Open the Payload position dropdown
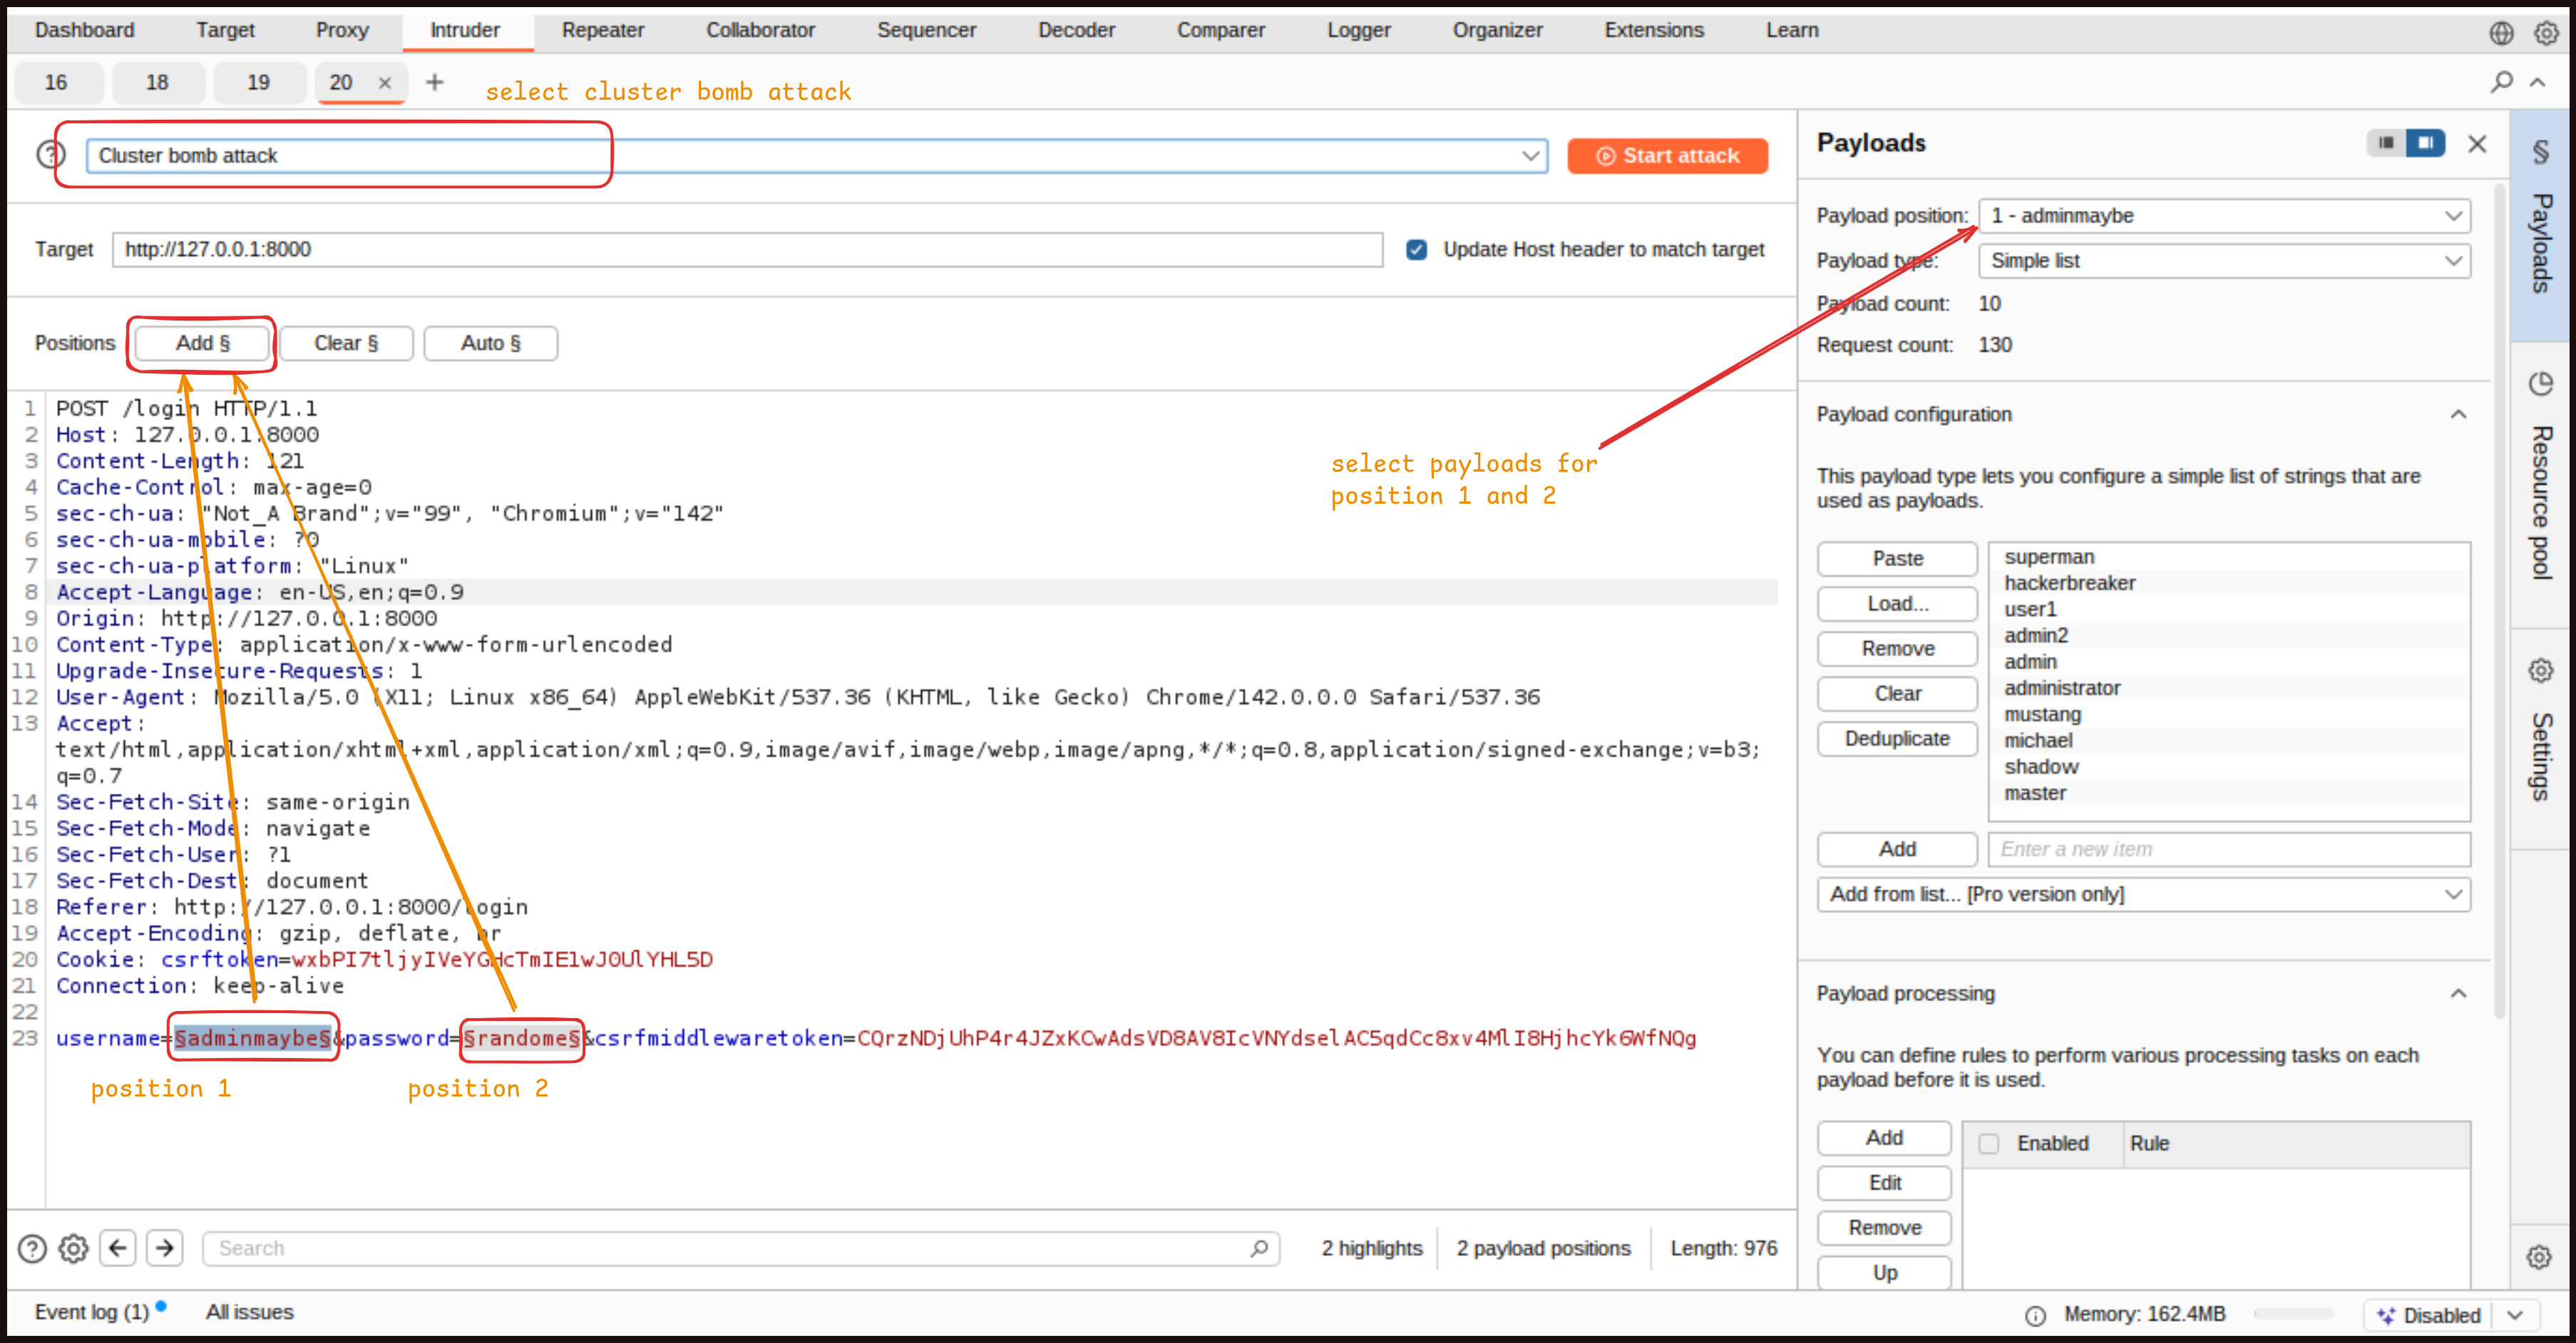The width and height of the screenshot is (2576, 1343). click(2224, 216)
